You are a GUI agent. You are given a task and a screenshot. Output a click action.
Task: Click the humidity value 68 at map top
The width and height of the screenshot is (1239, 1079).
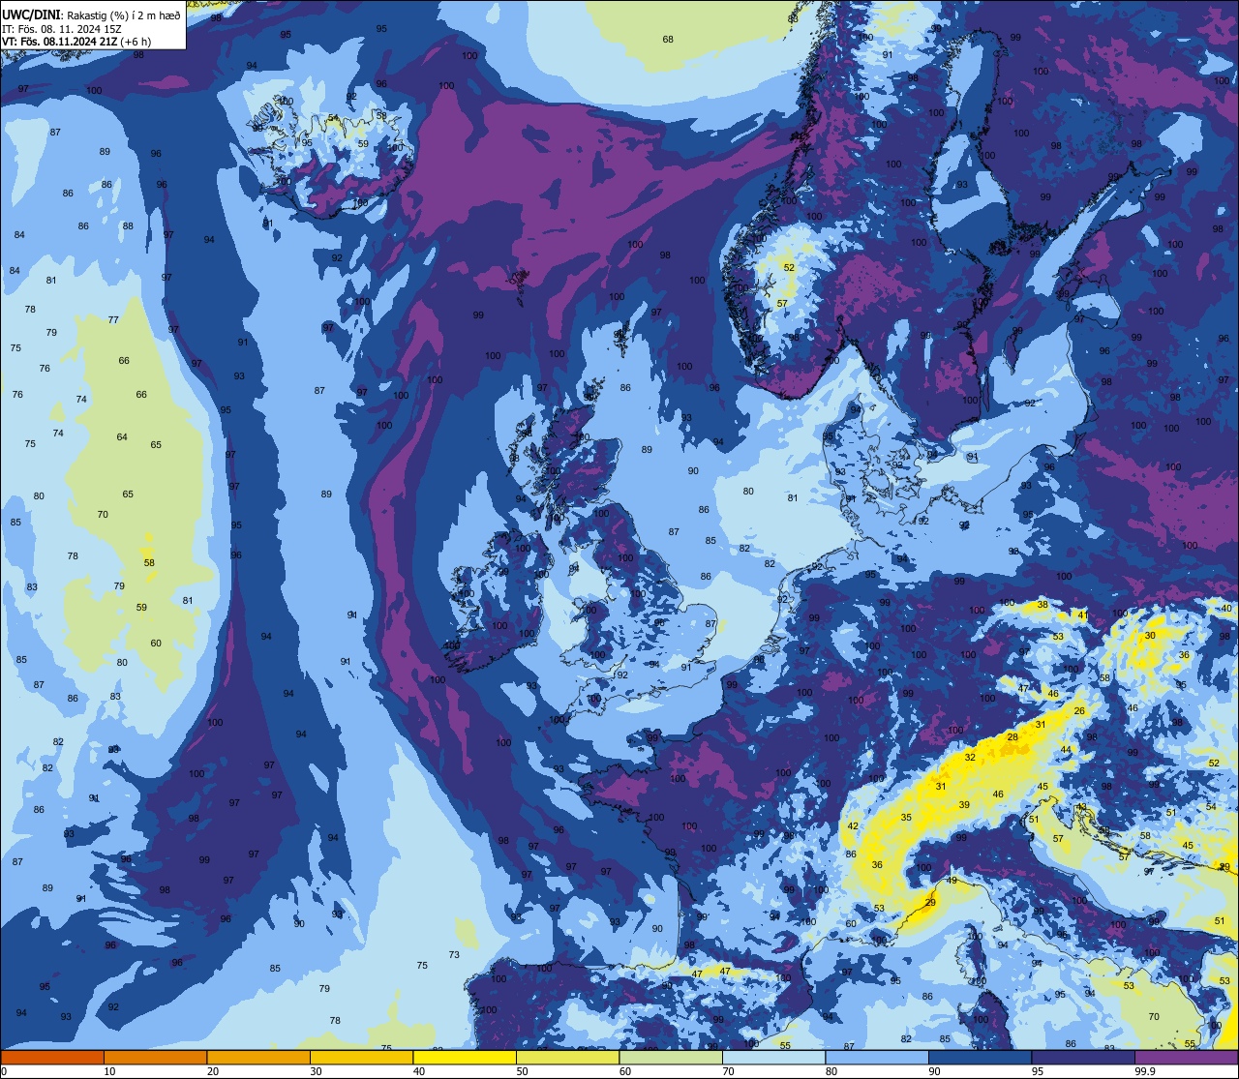668,40
